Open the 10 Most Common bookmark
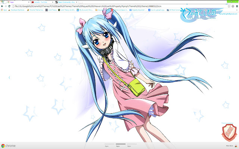 tap(174, 10)
